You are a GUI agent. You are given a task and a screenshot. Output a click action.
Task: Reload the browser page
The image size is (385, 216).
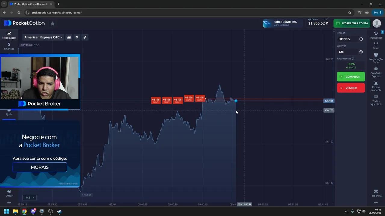click(19, 13)
